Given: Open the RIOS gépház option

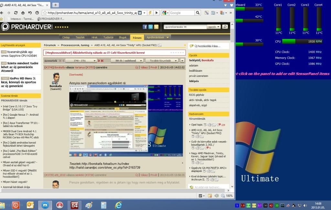Looking at the screenshot, I should pos(196,95).
